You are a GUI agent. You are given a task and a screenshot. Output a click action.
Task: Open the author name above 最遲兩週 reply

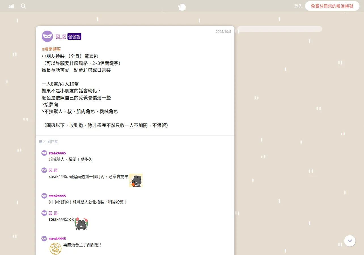53,170
